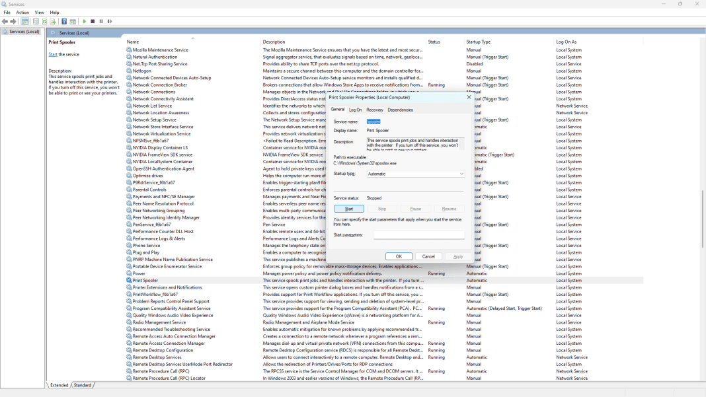Navigate back with the Back arrow icon
The image size is (706, 397).
coord(5,21)
